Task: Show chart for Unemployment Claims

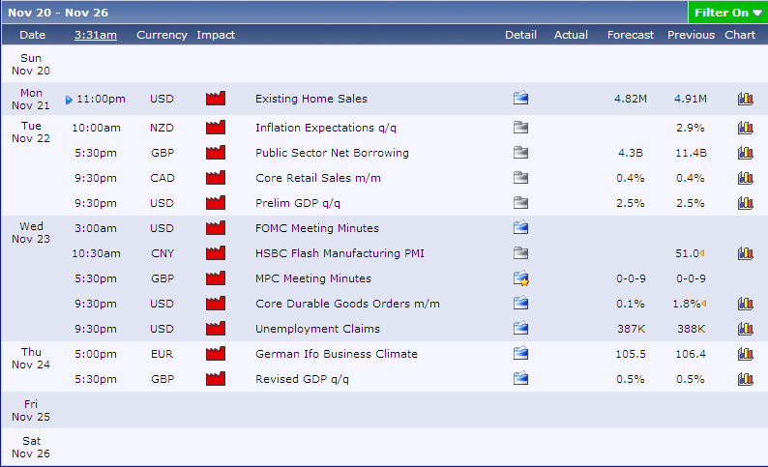Action: (745, 330)
